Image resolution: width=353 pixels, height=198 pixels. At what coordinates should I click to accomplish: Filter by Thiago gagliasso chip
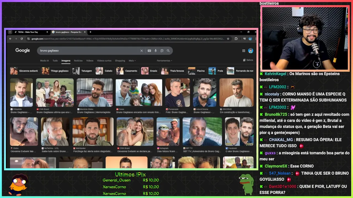[56, 71]
